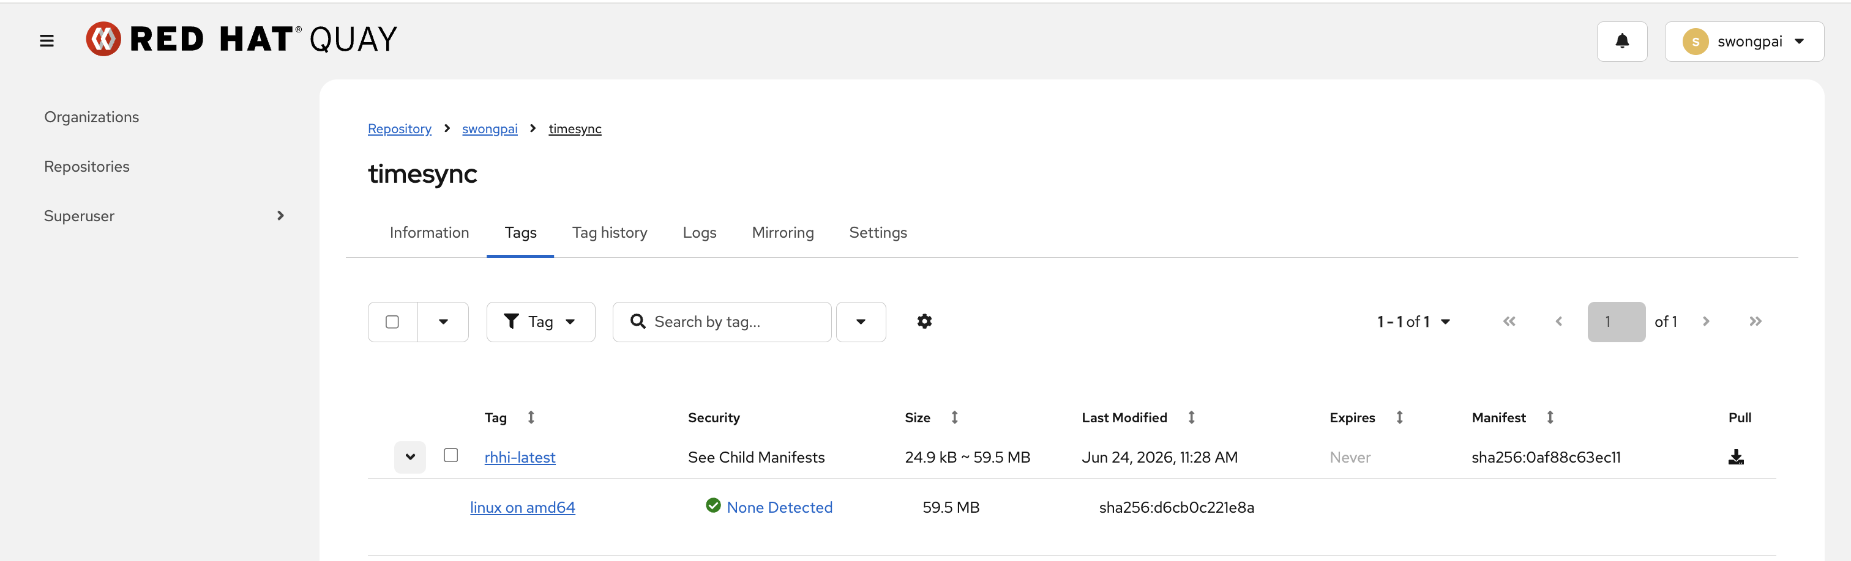Expand the Superuser sidebar section
The height and width of the screenshot is (561, 1851).
(164, 216)
